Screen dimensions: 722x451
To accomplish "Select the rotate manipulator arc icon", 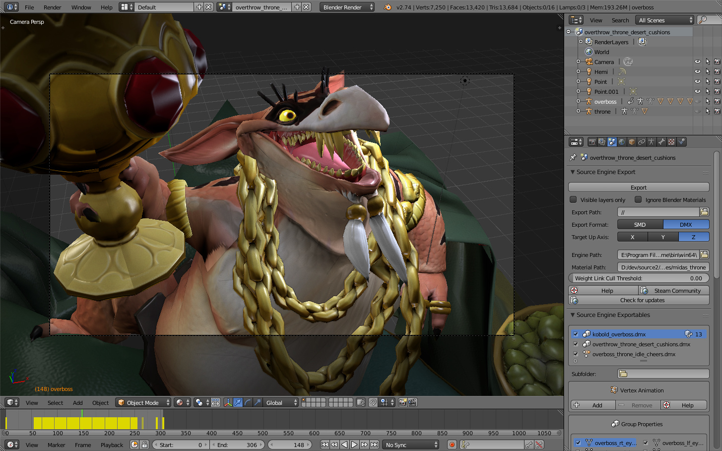I will (x=248, y=402).
